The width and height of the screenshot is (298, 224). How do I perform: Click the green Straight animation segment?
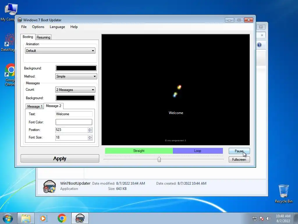pyautogui.click(x=139, y=151)
